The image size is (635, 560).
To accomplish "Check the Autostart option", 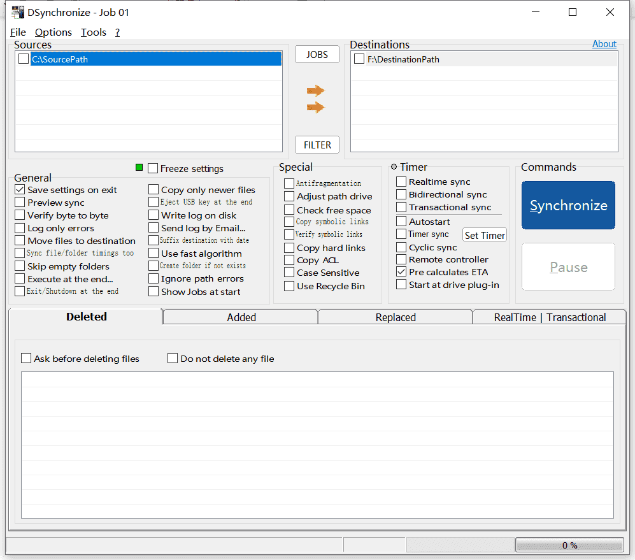I will click(401, 221).
